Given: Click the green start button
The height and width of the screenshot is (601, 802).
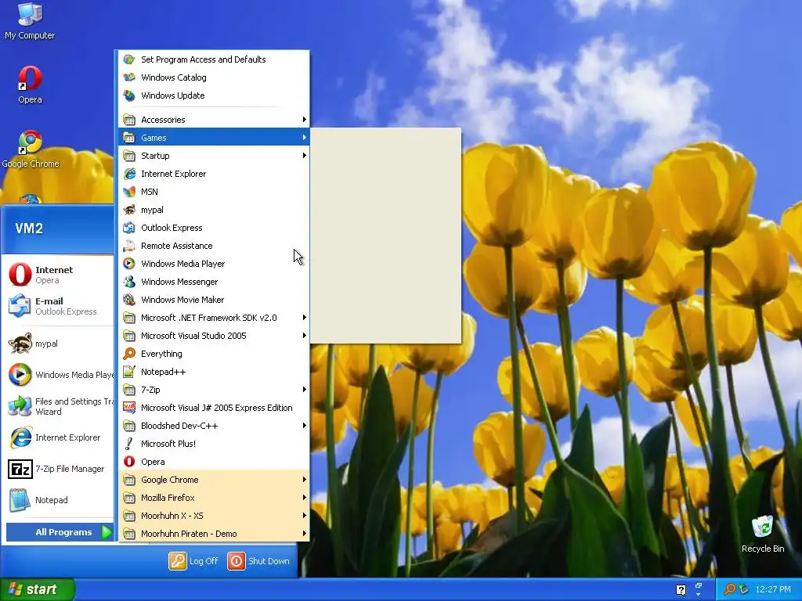Looking at the screenshot, I should pos(38,589).
